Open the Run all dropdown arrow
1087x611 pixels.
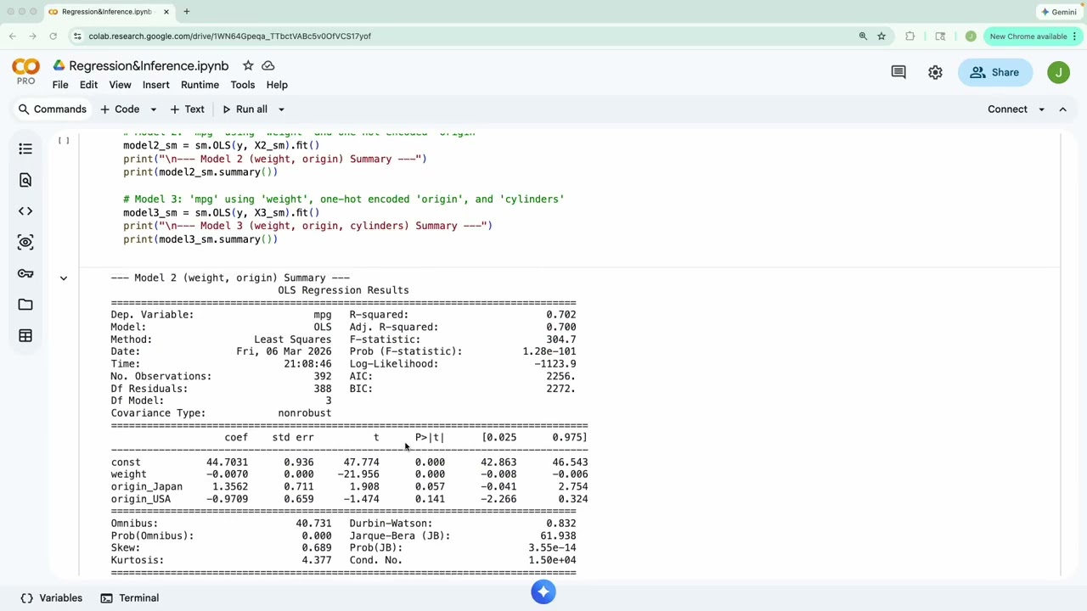click(281, 109)
